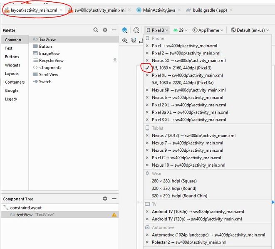Open build.gradle (:app) tab
Viewport: 275px width, 249px height.
210,10
